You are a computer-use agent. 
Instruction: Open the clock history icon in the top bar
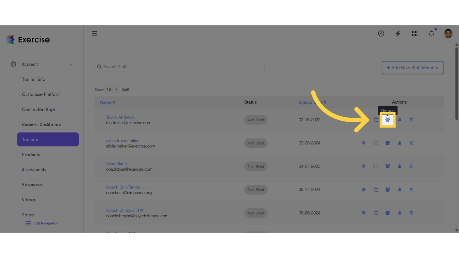(x=381, y=33)
